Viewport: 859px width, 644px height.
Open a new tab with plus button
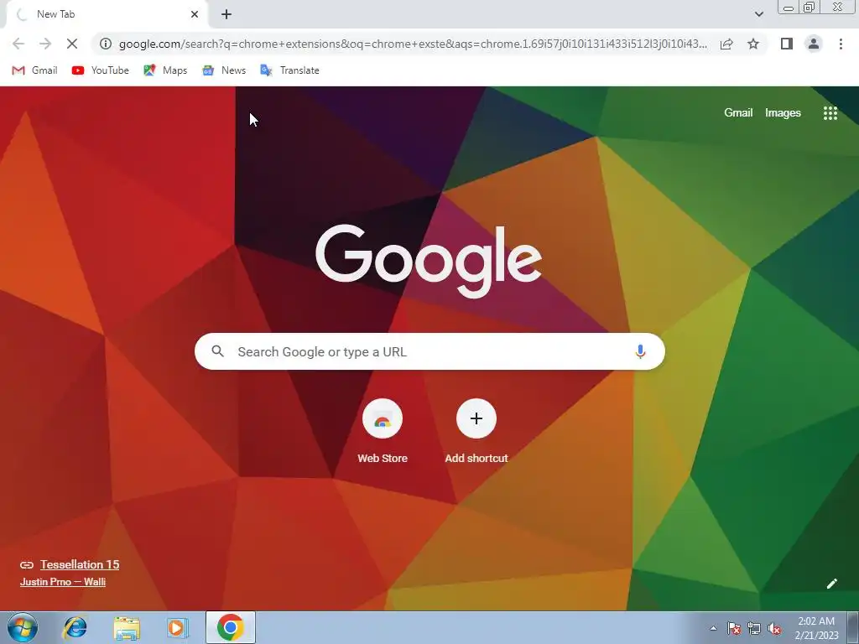pyautogui.click(x=226, y=14)
